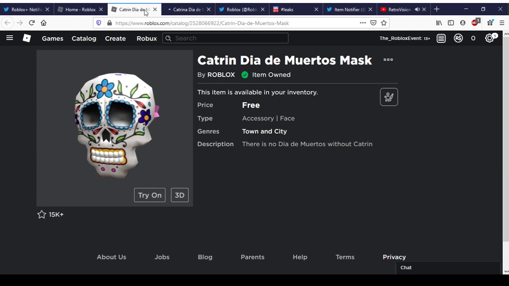Open the ROBLOX creator link
Viewport: 509px width, 286px height.
(221, 75)
